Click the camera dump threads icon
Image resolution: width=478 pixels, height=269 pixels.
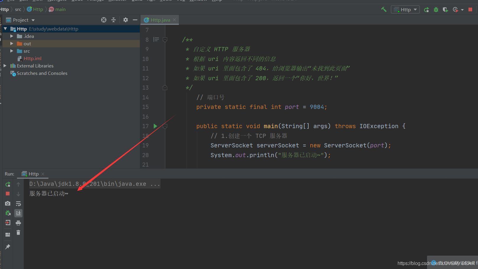pyautogui.click(x=8, y=204)
